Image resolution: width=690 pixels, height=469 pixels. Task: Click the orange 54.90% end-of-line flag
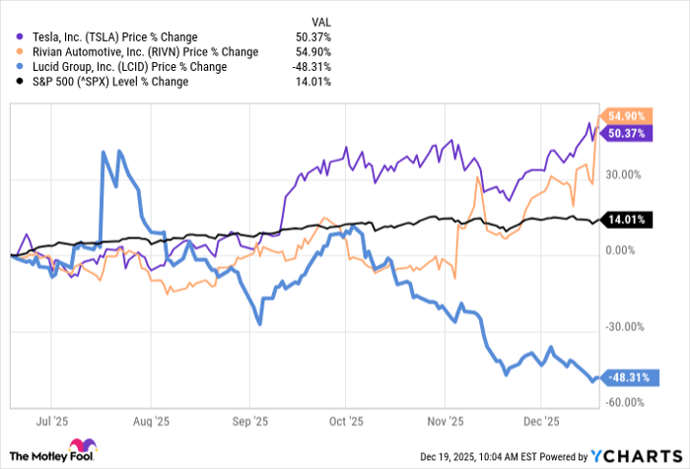coord(623,116)
